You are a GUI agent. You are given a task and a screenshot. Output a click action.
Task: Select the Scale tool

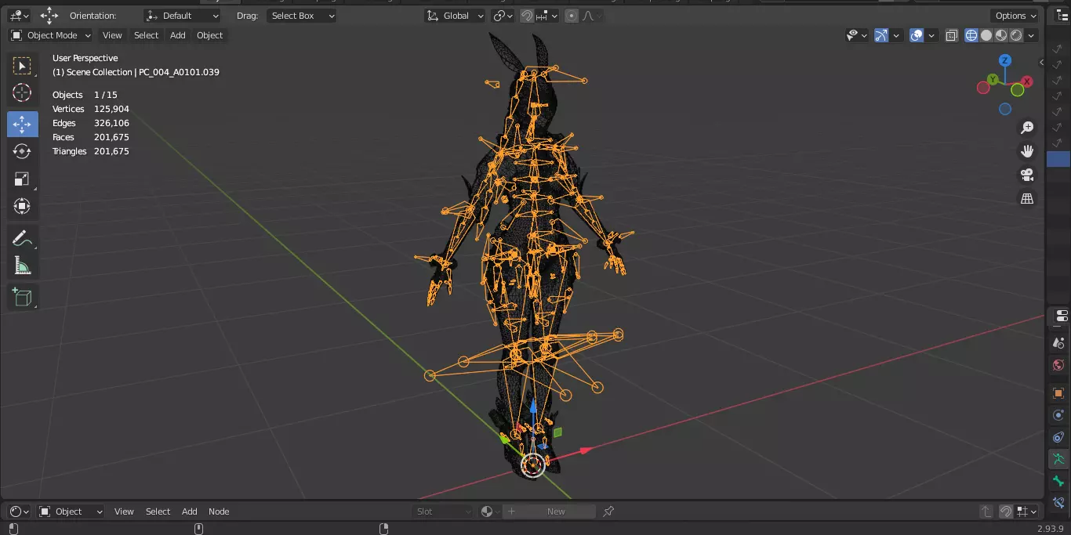click(x=22, y=179)
